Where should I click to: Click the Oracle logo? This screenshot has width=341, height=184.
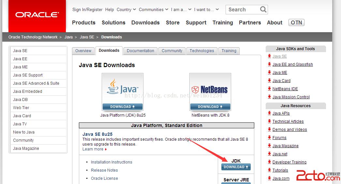pyautogui.click(x=37, y=15)
